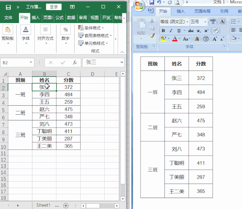Image resolution: width=242 pixels, height=209 pixels.
Task: Click the Format Painter brush in Word
Action: pos(152,35)
